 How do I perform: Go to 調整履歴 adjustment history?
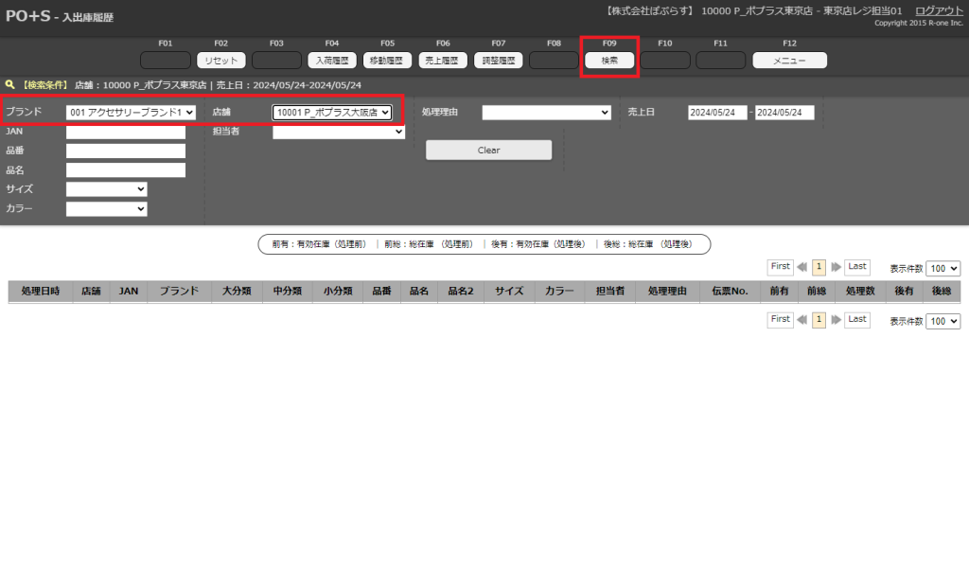click(x=498, y=61)
